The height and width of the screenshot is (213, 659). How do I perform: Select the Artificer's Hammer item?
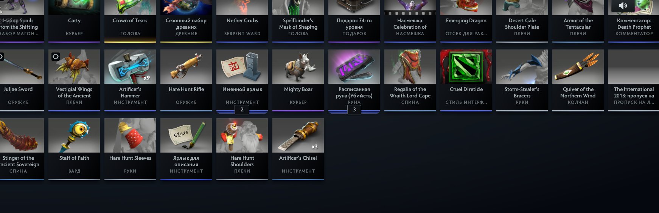click(x=130, y=80)
